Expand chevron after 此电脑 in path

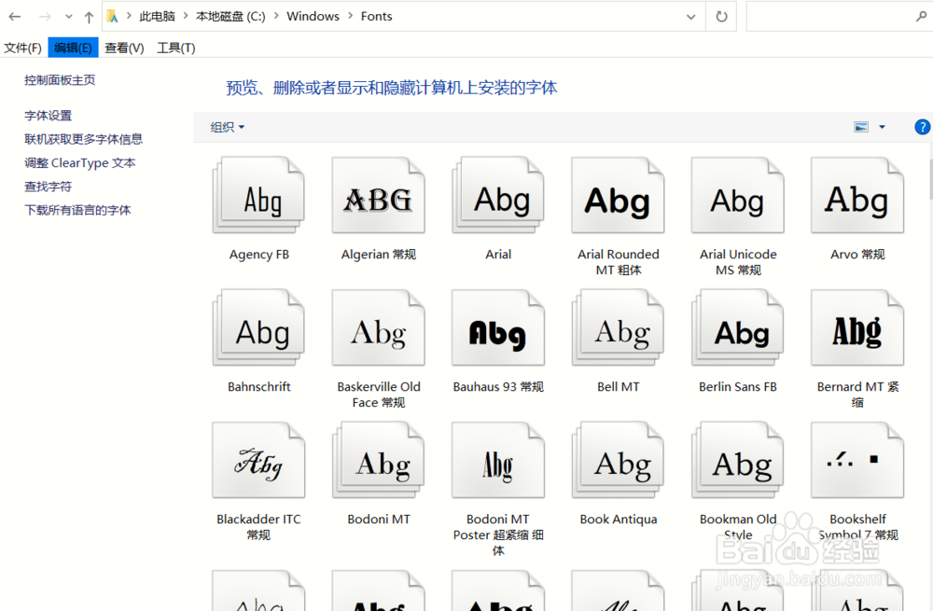pos(186,16)
